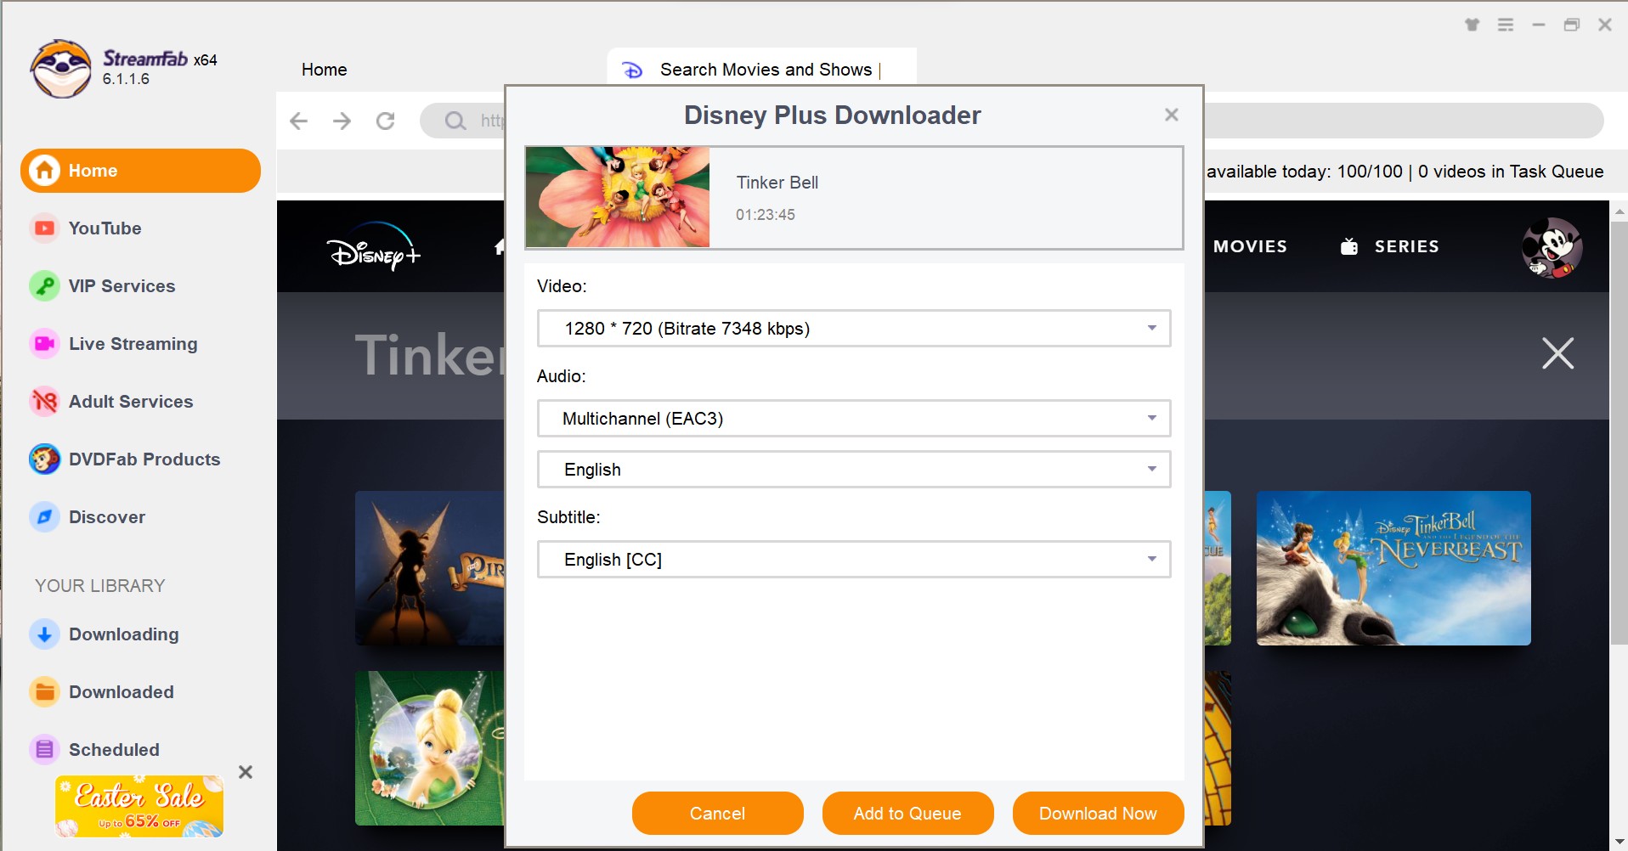Click the address bar search icon
Viewport: 1628px width, 851px height.
455,121
